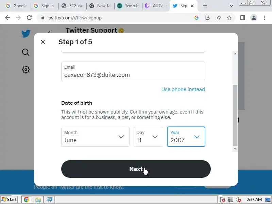
Task: Toggle the Chrome side panel icon
Action: (243, 18)
